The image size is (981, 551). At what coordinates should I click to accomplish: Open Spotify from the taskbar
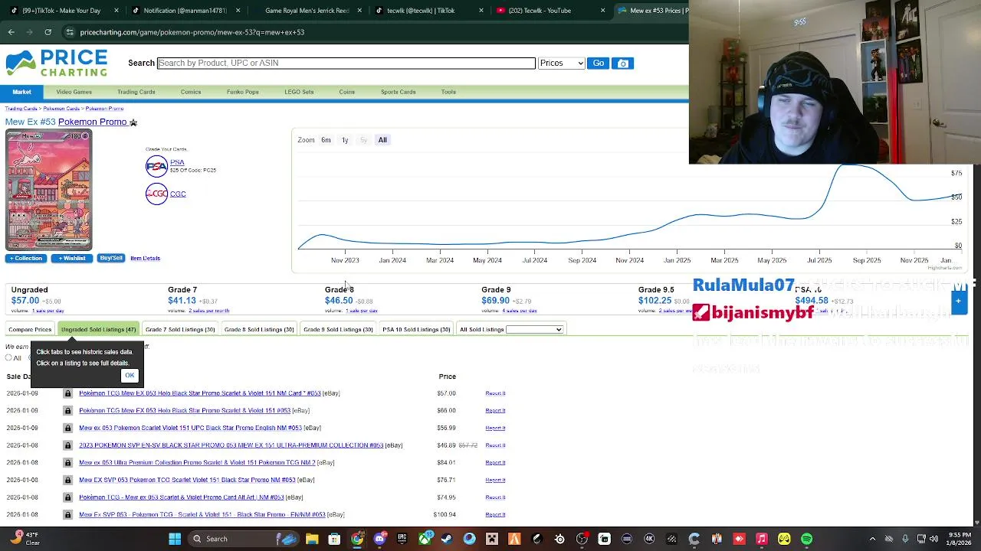806,539
